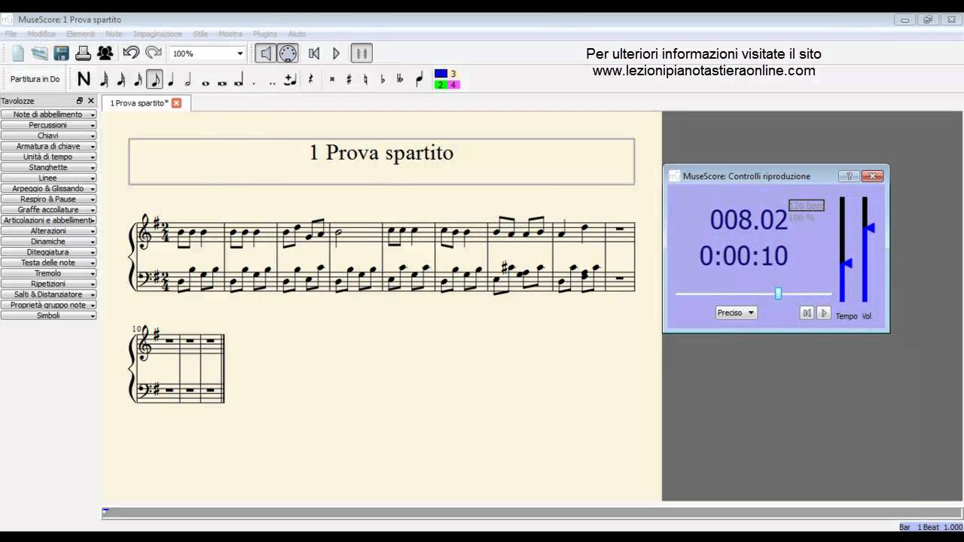Print the score with the printer icon
The width and height of the screenshot is (964, 542).
click(83, 53)
